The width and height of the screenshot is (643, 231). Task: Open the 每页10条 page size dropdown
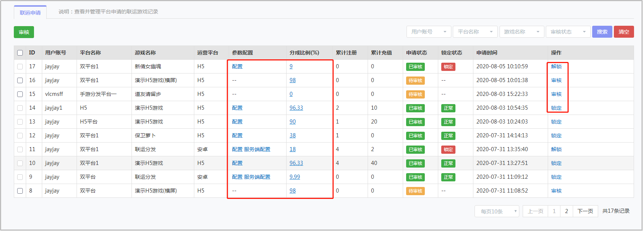[x=497, y=211]
